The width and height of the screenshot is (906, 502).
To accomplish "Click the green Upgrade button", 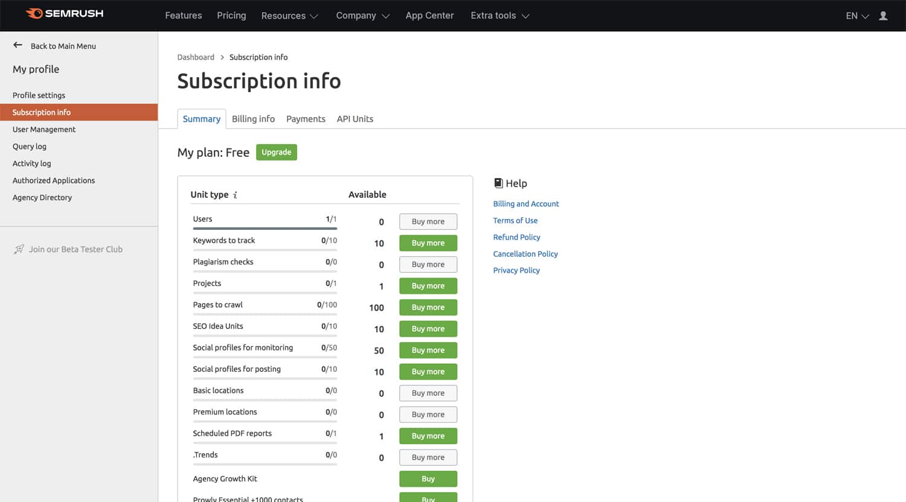I will (277, 152).
